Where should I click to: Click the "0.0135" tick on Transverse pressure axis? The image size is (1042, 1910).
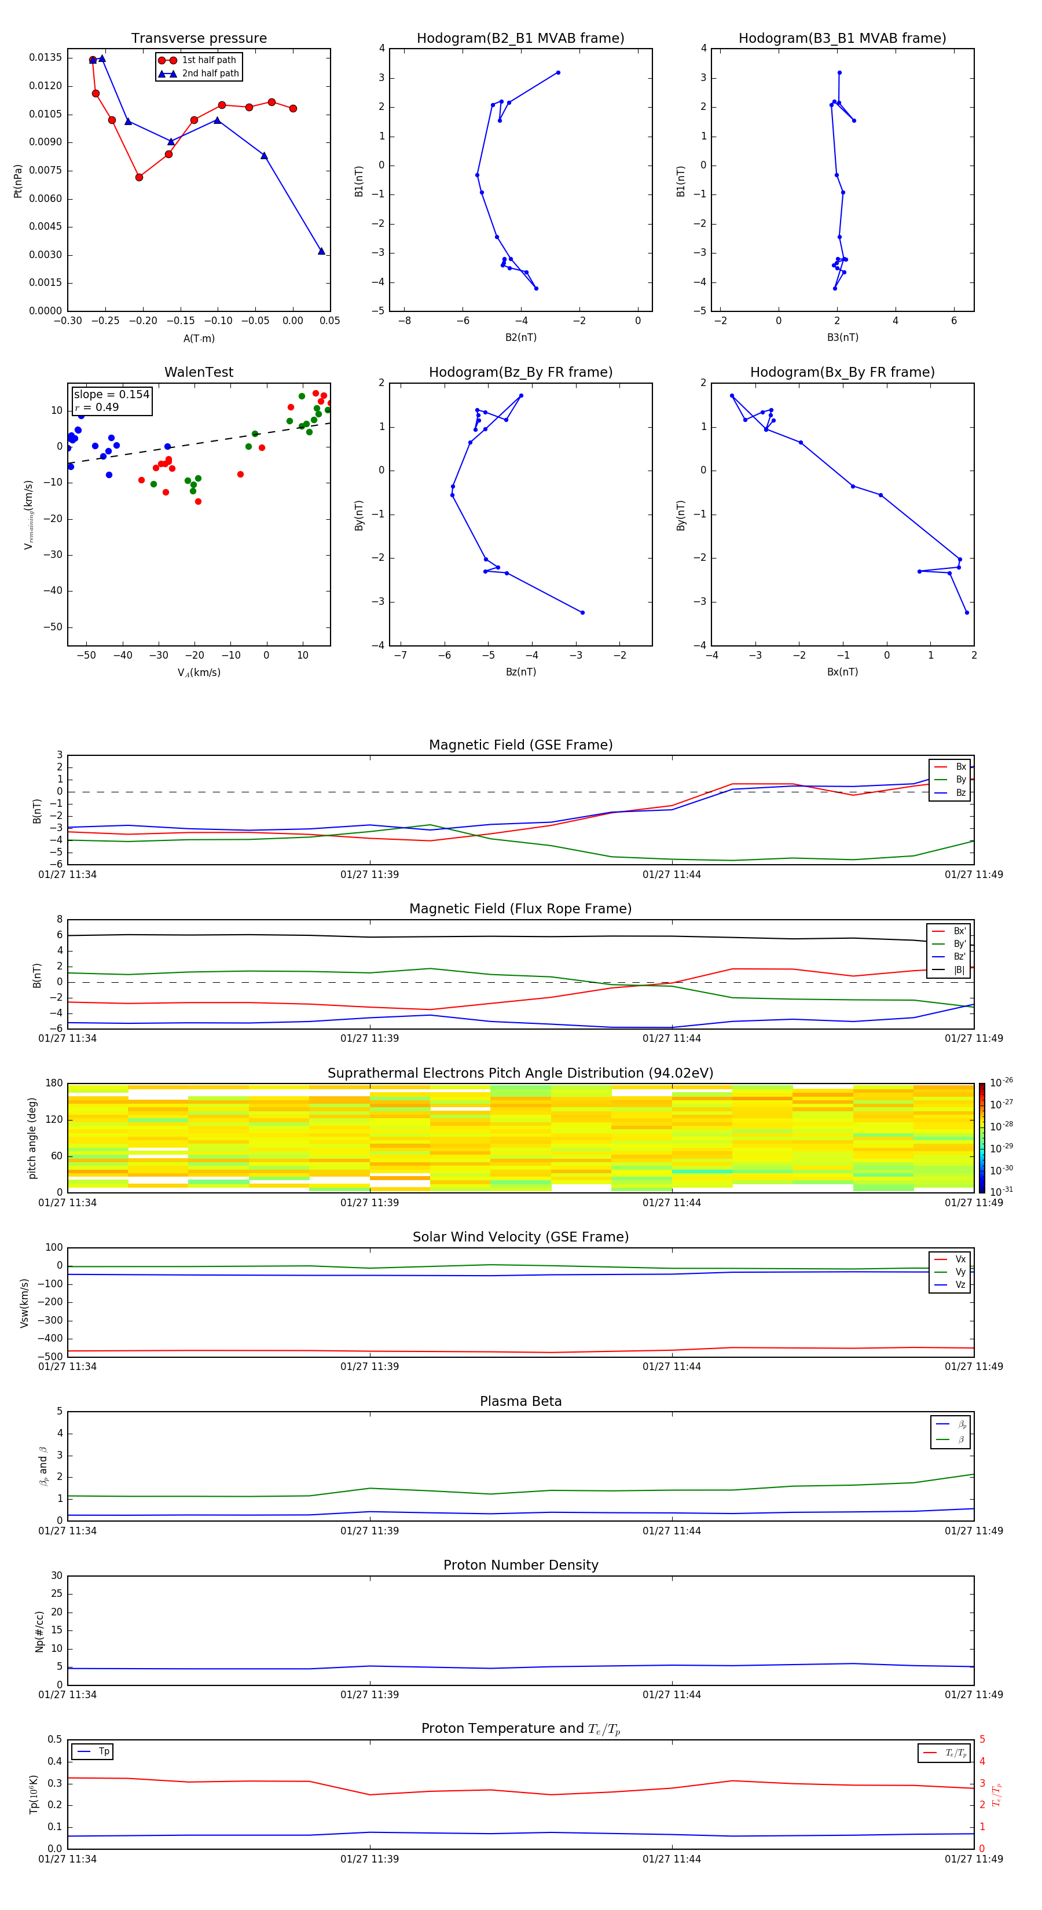click(45, 57)
